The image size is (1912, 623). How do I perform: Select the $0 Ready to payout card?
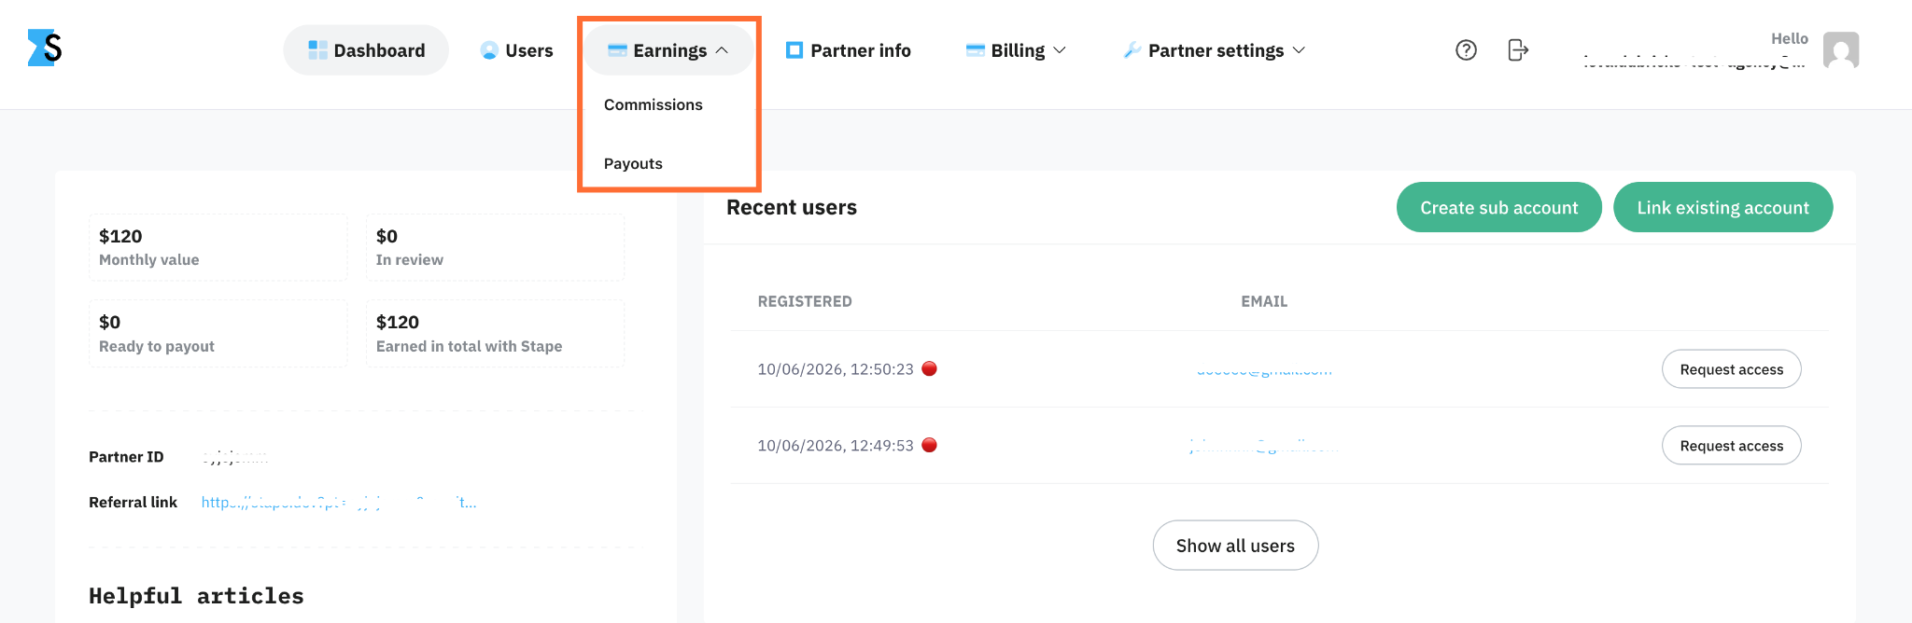click(218, 333)
